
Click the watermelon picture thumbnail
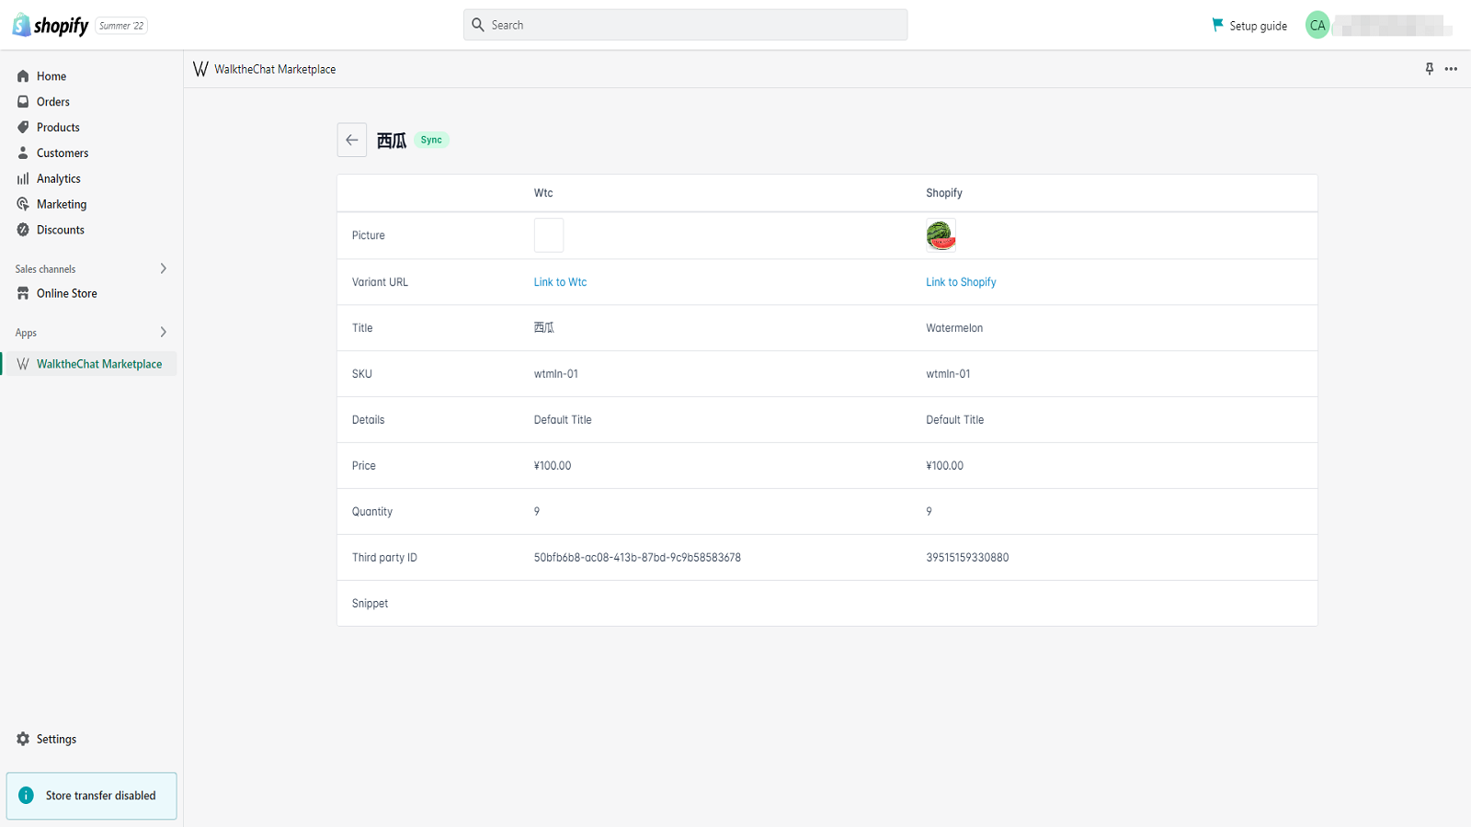941,235
